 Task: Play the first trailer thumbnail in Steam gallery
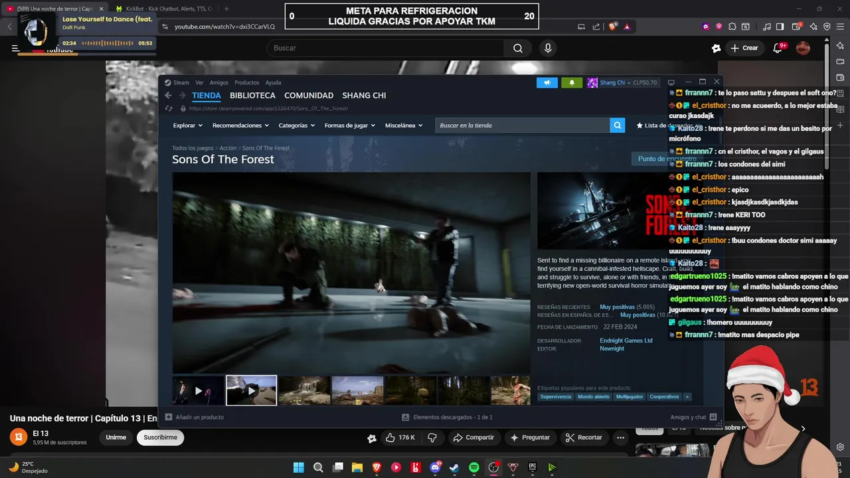click(199, 391)
